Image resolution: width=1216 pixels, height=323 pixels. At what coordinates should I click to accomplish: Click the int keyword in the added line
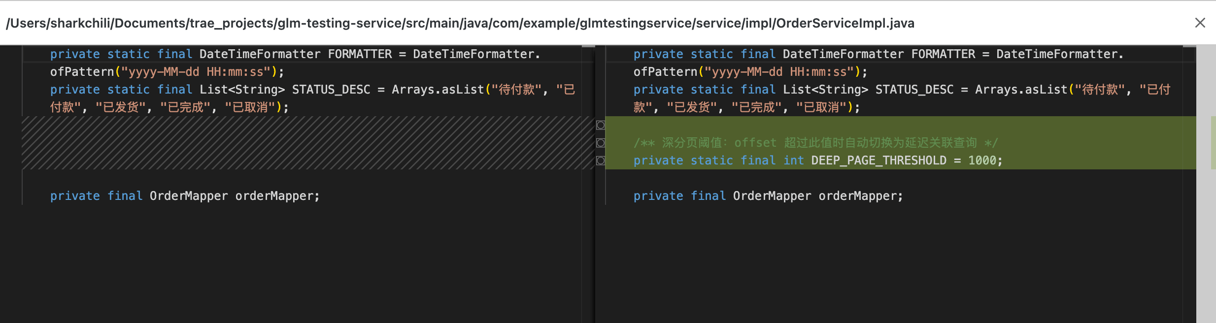(793, 161)
